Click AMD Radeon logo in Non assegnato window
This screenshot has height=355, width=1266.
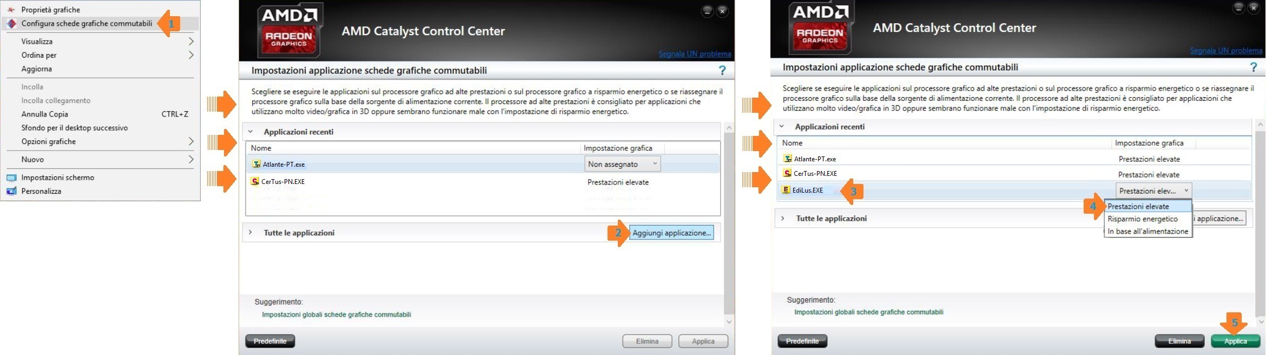tap(289, 31)
